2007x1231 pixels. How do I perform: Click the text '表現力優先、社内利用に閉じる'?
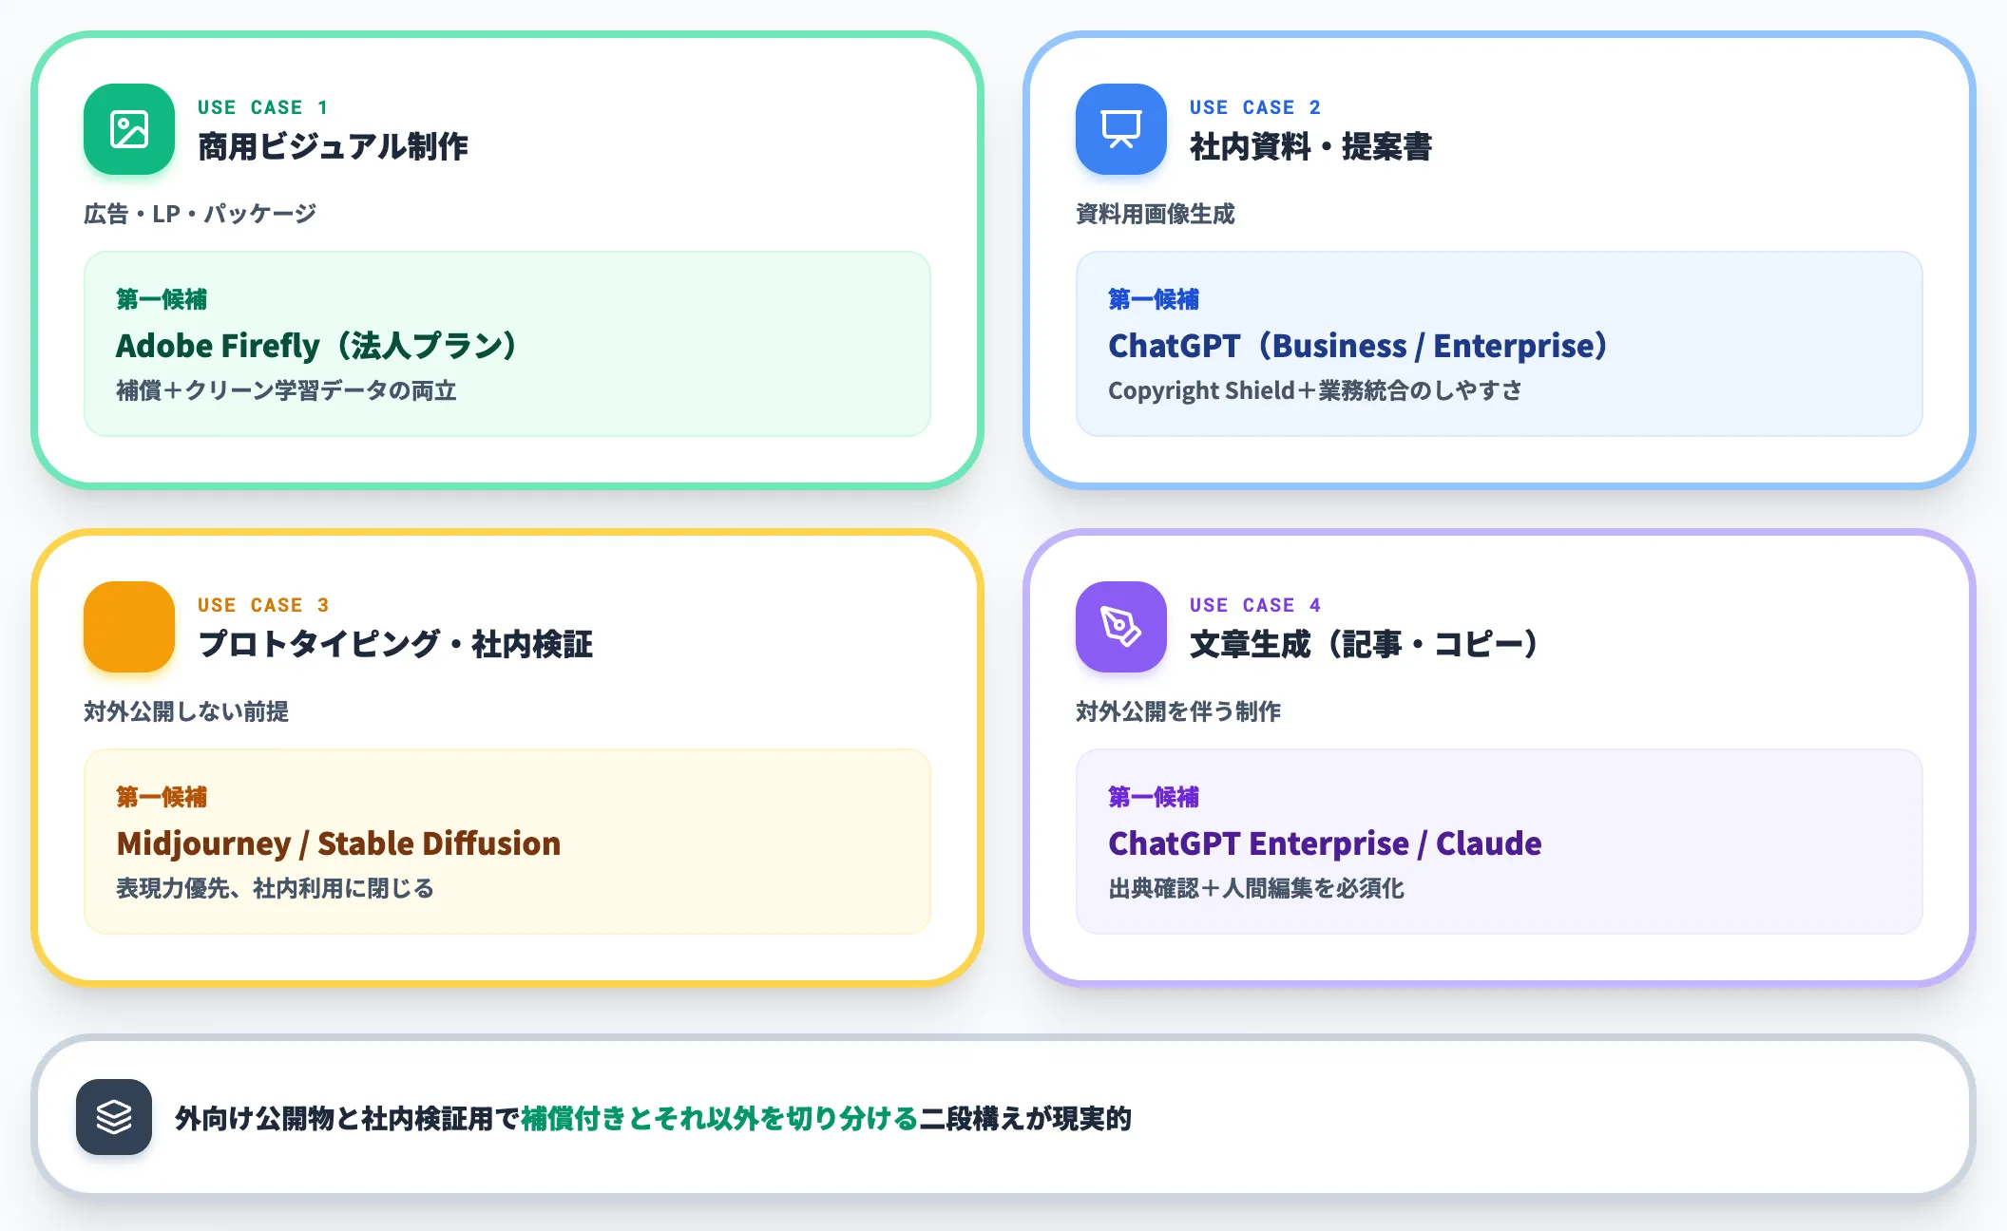click(276, 888)
